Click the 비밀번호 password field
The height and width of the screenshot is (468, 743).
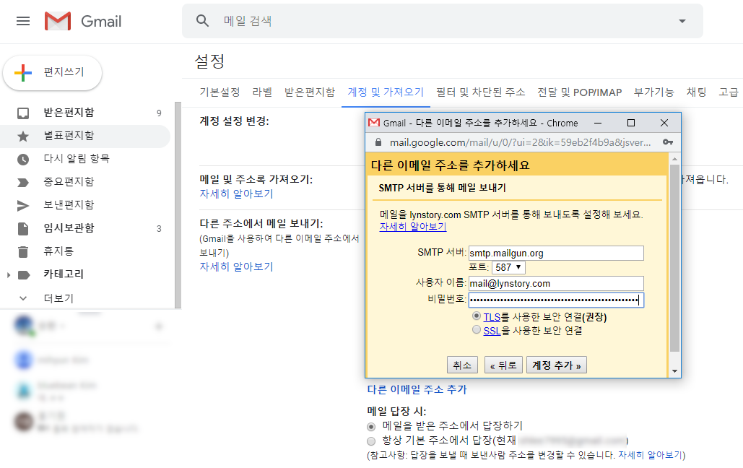(556, 300)
